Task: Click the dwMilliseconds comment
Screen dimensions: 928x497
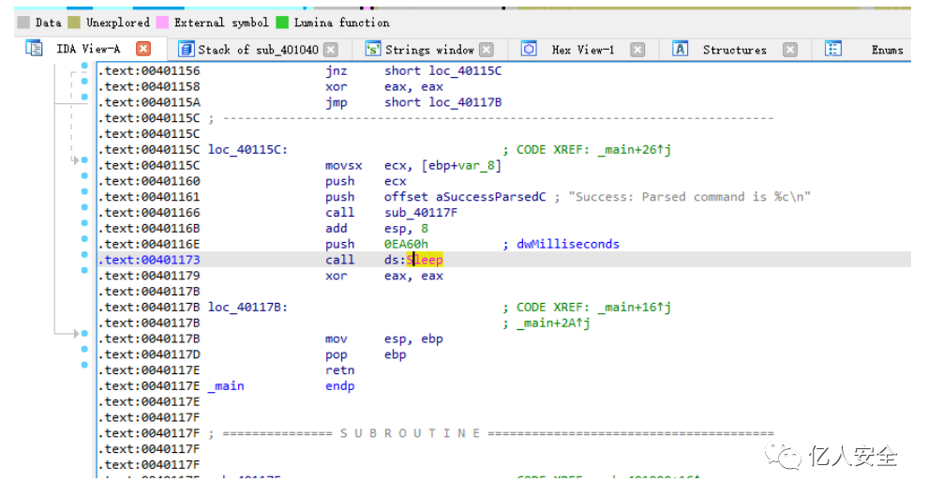Action: pyautogui.click(x=567, y=245)
